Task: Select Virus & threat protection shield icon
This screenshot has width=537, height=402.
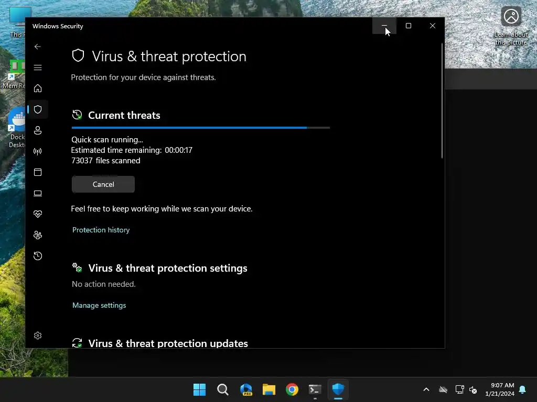Action: (x=38, y=109)
